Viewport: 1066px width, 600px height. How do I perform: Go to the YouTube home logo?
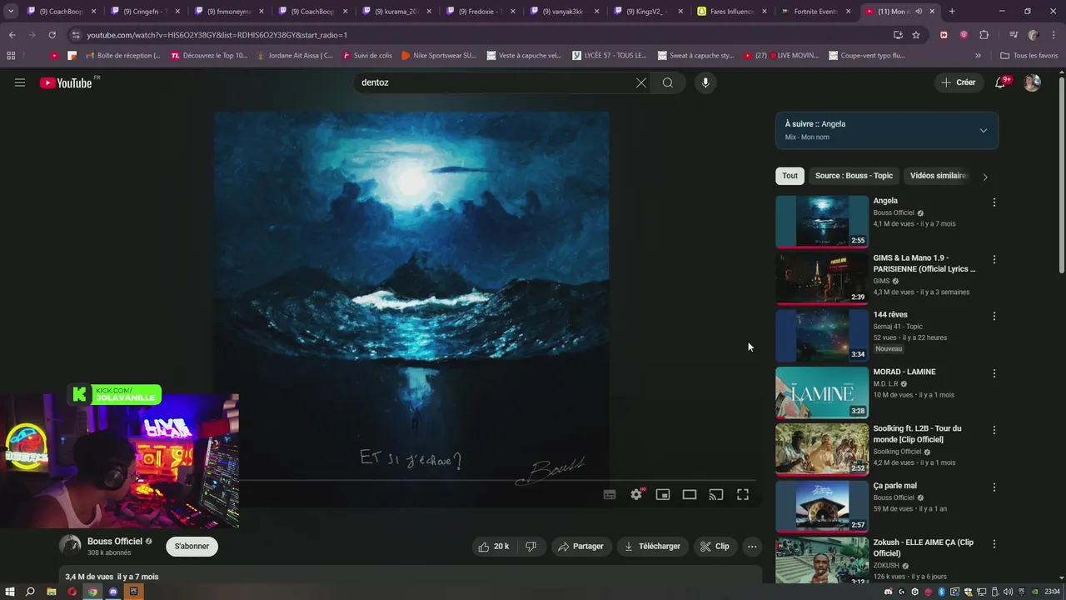[x=66, y=82]
